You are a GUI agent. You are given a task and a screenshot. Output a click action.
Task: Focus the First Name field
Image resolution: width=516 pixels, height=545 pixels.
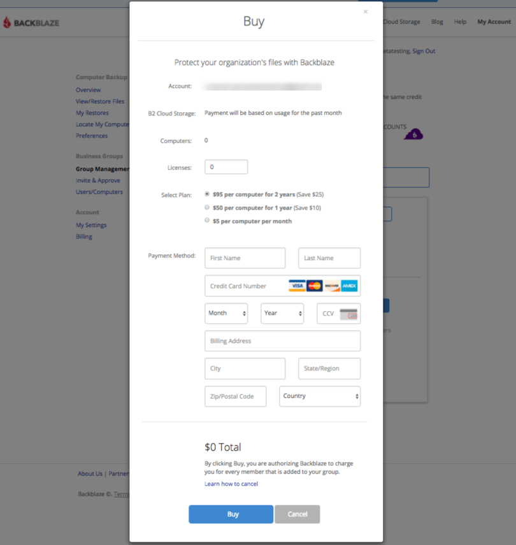245,258
